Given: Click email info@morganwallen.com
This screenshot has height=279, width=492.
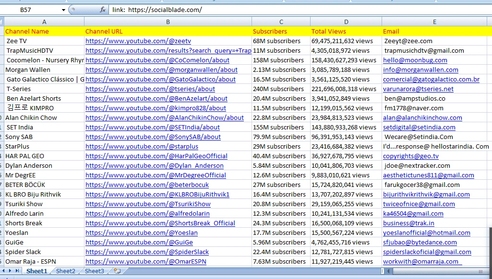Looking at the screenshot, I should [x=420, y=70].
